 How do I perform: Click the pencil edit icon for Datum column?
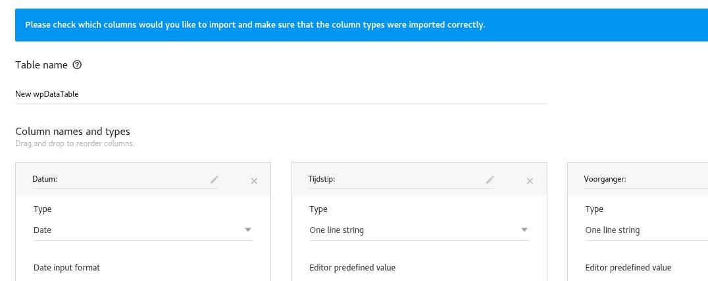point(214,180)
